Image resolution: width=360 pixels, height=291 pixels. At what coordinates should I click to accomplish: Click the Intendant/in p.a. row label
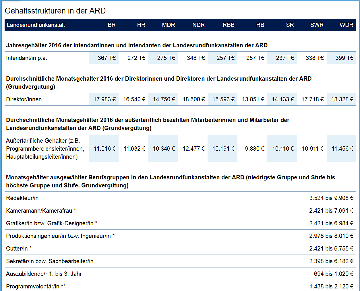click(26, 58)
